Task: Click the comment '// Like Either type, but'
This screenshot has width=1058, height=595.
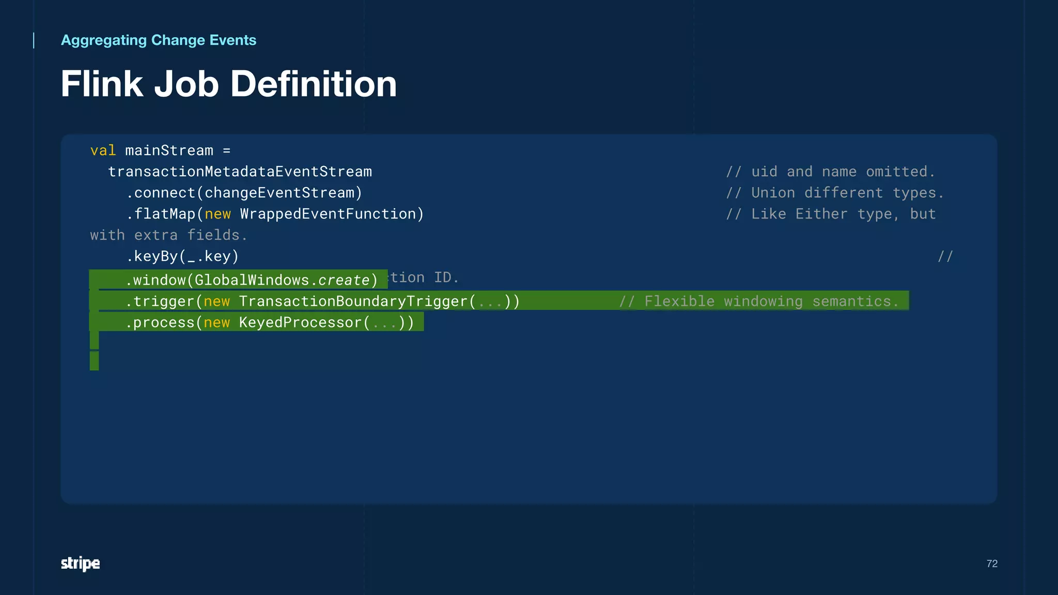Action: click(831, 214)
